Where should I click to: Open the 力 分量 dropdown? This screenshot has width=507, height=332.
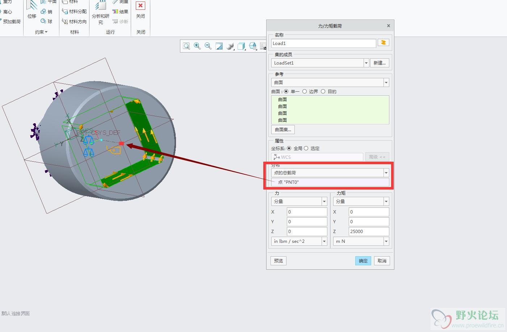[x=324, y=201]
